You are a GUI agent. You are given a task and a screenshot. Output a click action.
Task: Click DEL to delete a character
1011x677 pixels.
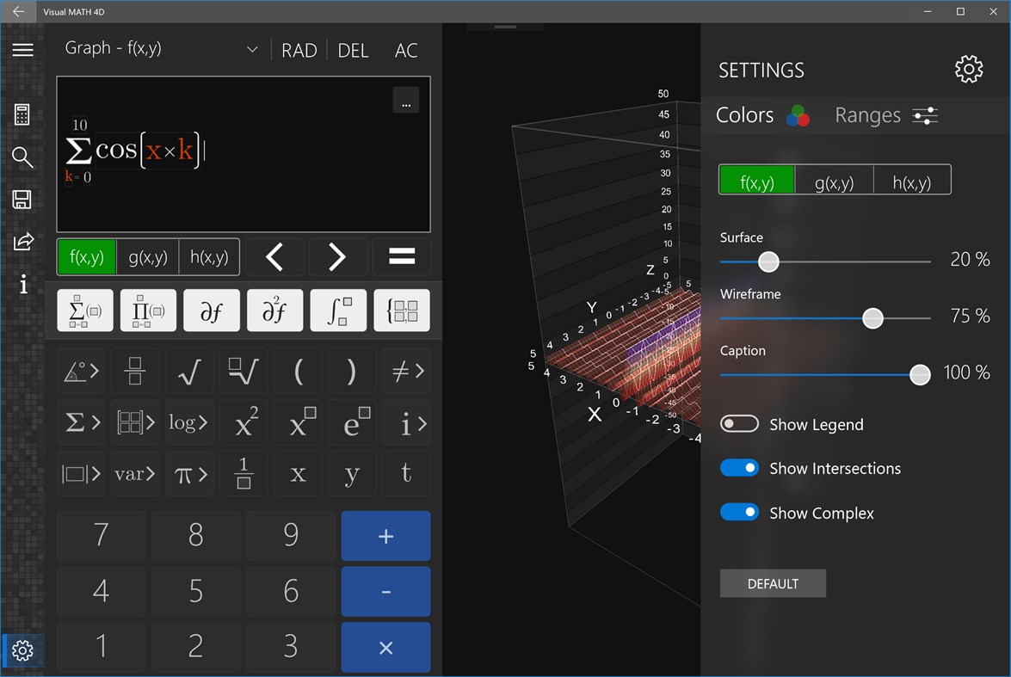354,50
